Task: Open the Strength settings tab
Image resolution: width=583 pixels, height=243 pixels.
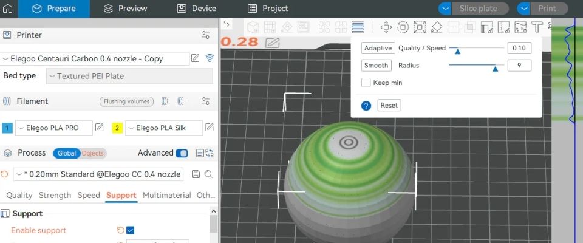Action: (55, 195)
